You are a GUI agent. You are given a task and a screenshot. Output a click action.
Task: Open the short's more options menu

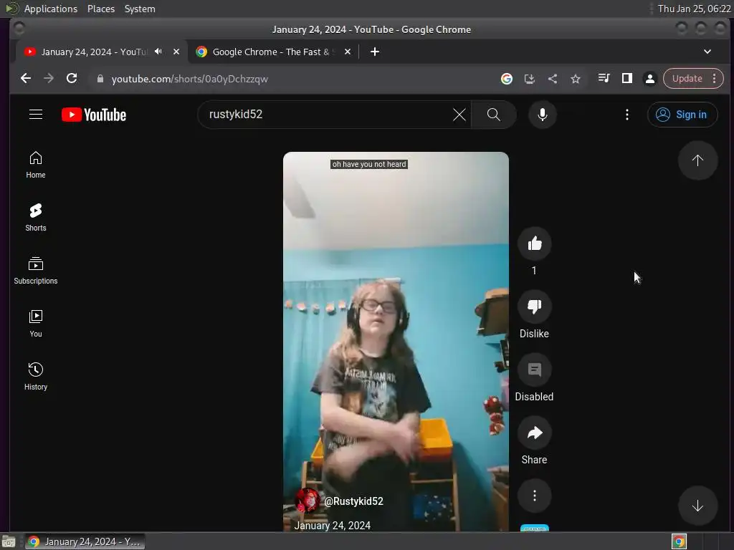pyautogui.click(x=534, y=496)
